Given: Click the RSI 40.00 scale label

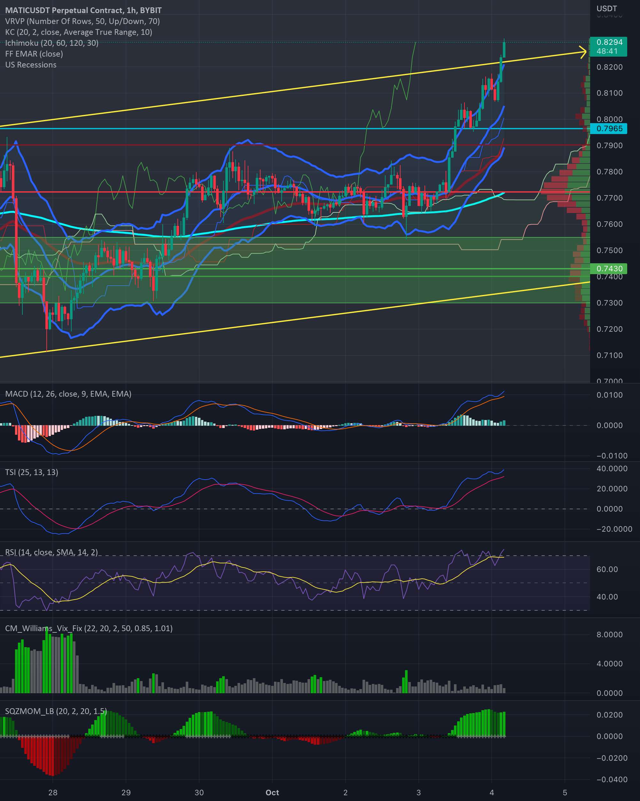Looking at the screenshot, I should point(607,597).
